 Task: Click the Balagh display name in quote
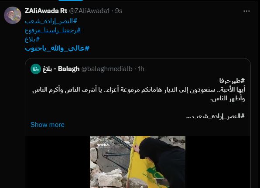pos(61,69)
